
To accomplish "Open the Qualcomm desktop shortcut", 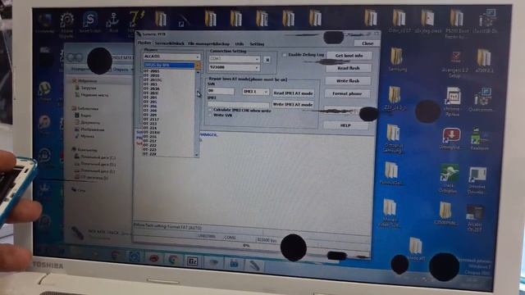I will pos(482,99).
